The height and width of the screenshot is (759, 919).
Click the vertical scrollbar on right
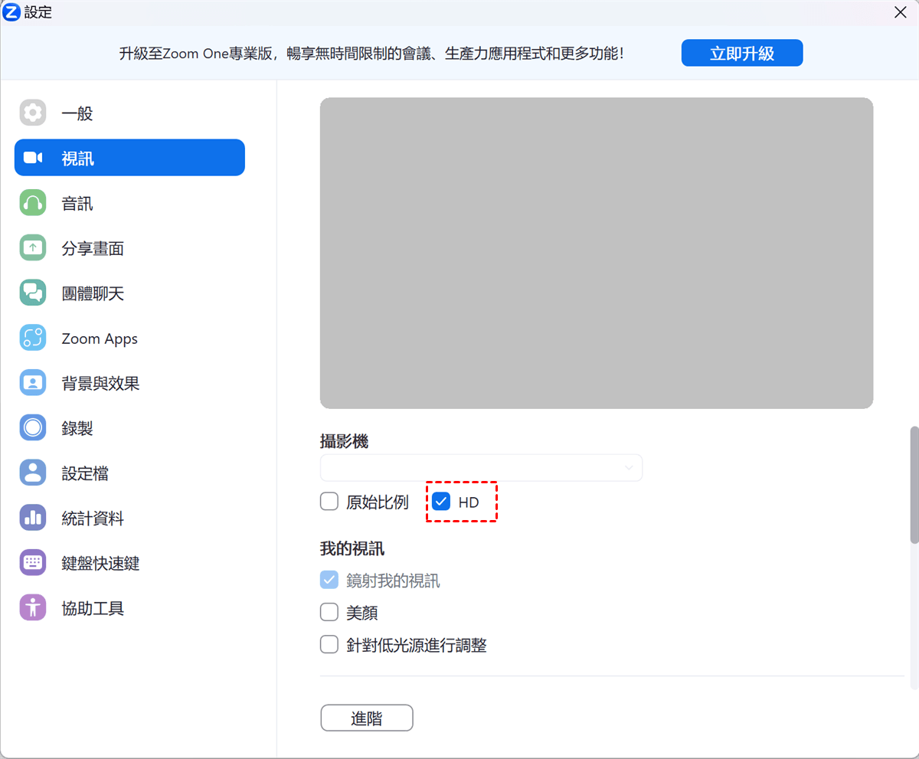pyautogui.click(x=914, y=484)
